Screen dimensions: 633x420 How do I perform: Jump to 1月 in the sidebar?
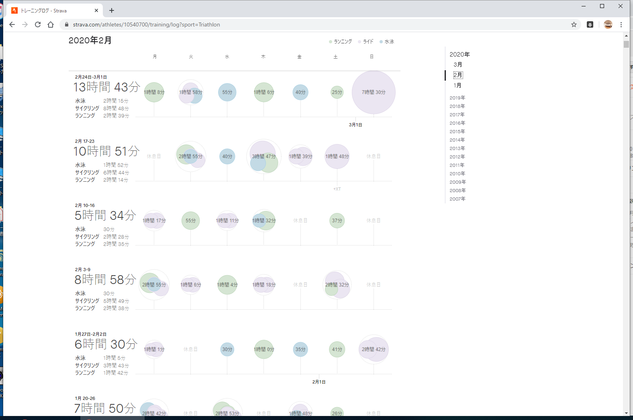tap(457, 85)
